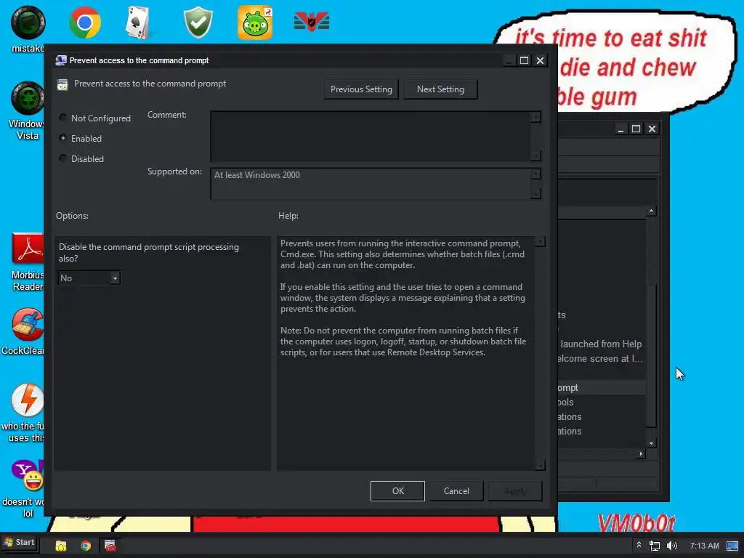This screenshot has height=558, width=744.
Task: Minimize the background policy editor window
Action: pos(620,129)
